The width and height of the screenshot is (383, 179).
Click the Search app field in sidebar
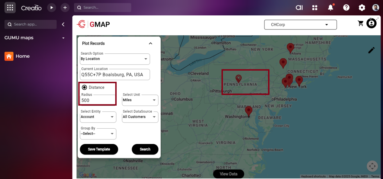(x=31, y=24)
